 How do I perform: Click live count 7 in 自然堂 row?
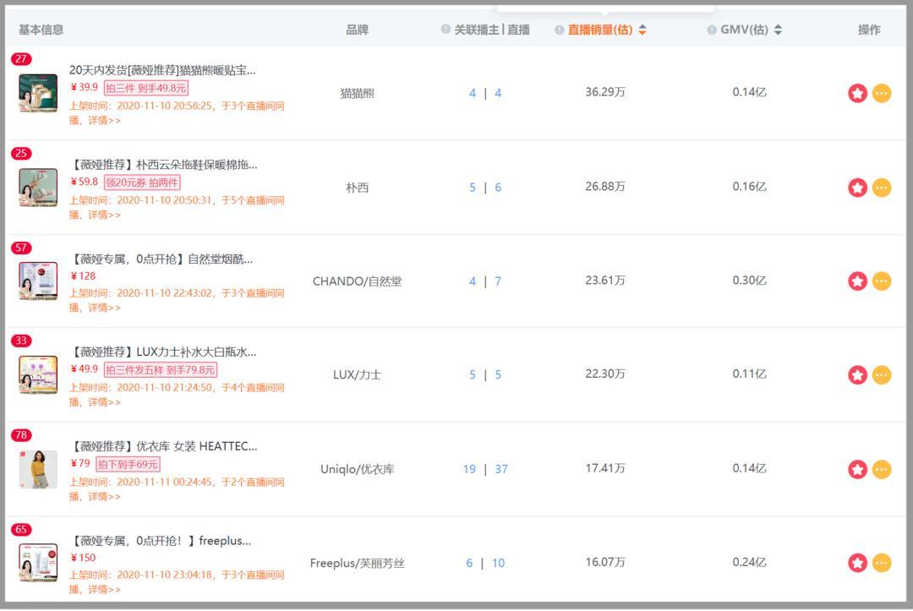(498, 281)
